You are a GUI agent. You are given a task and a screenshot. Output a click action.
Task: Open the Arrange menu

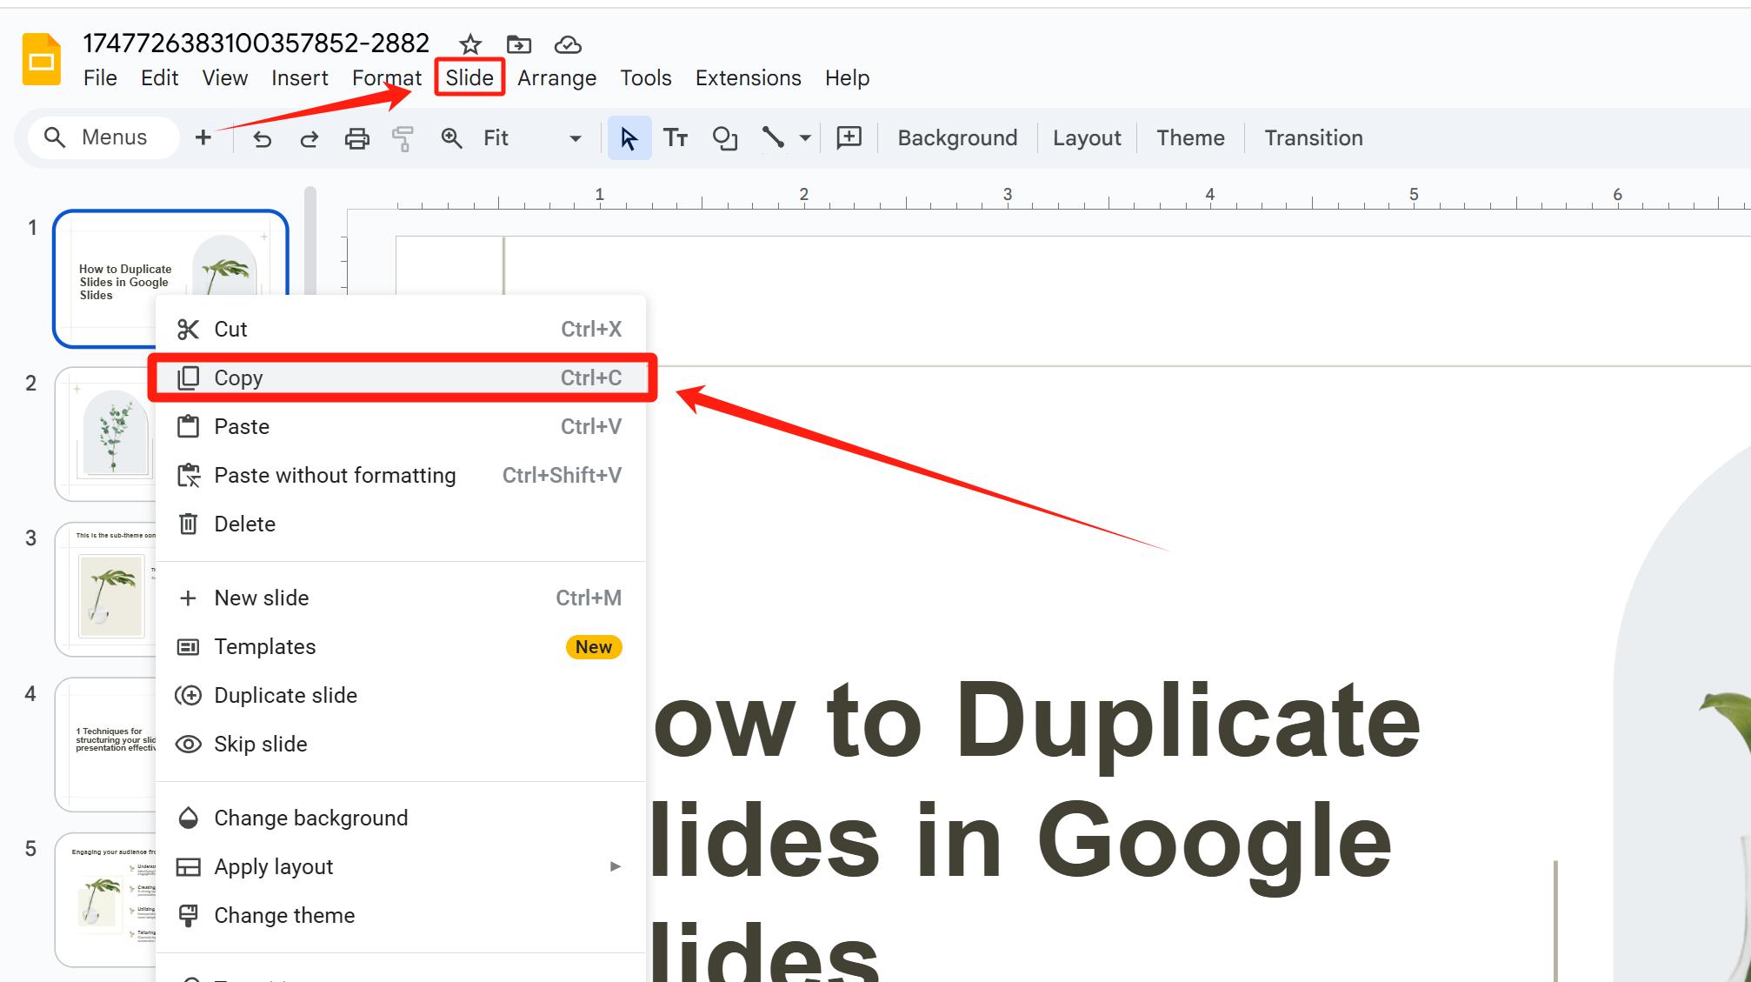coord(557,78)
